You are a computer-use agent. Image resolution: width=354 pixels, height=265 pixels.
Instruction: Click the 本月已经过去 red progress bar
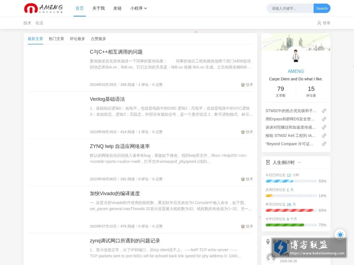pos(291,210)
